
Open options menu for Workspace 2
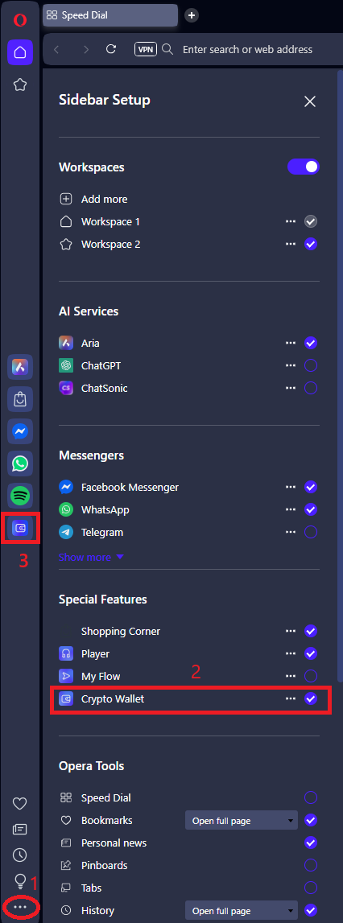coord(290,244)
